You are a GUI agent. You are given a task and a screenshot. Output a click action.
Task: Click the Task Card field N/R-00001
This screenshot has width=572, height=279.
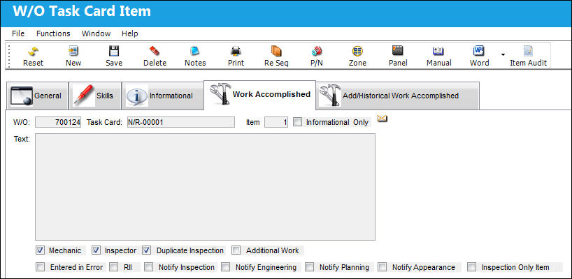click(180, 122)
